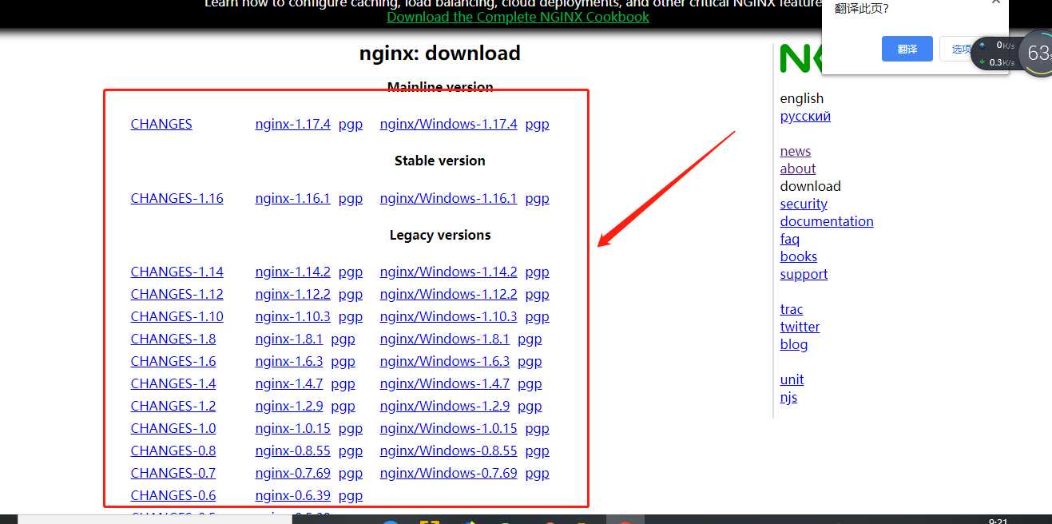The image size is (1052, 524).
Task: Open the about page
Action: (798, 169)
